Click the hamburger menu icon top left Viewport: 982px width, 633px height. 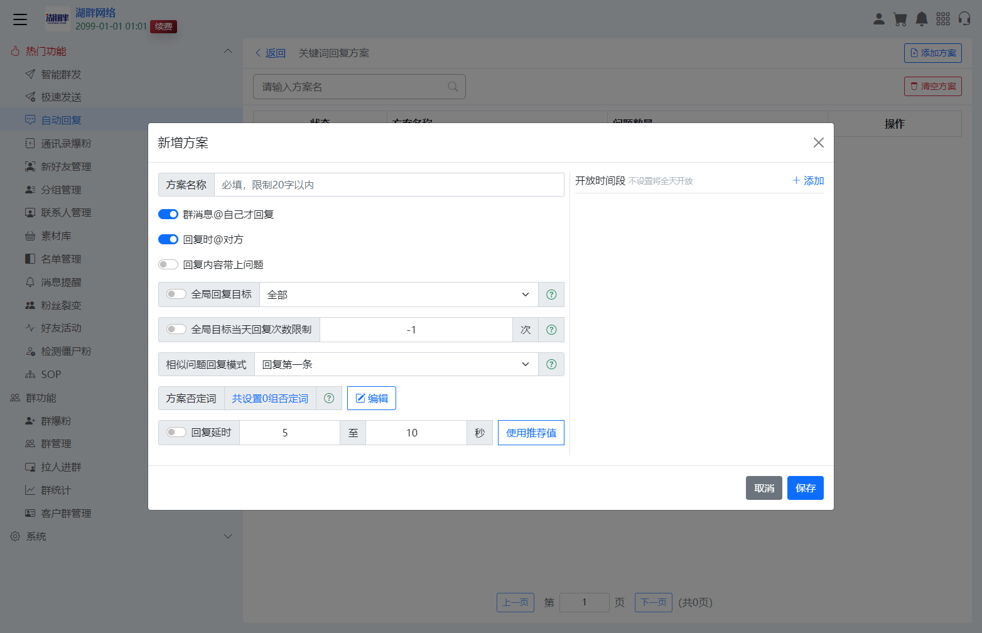[20, 19]
